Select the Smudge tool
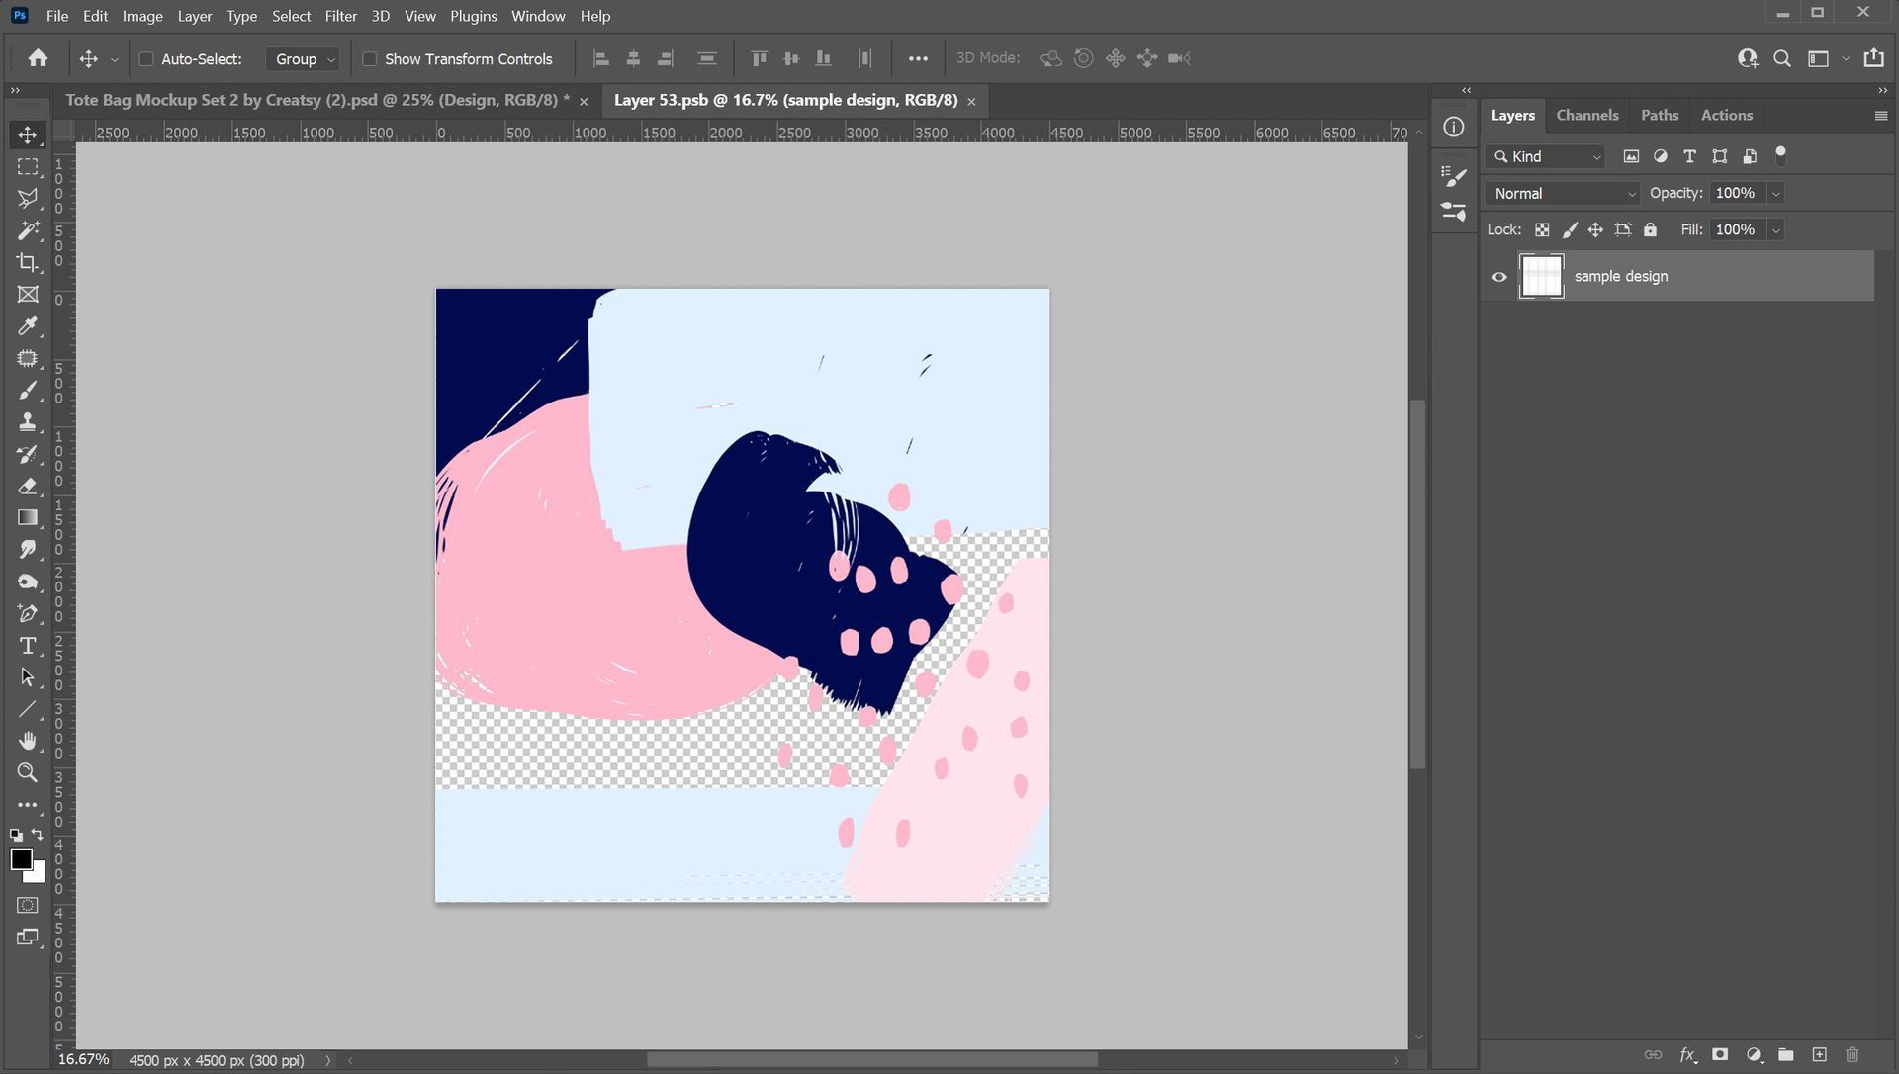Screen dimensions: 1899x1074 tap(28, 549)
